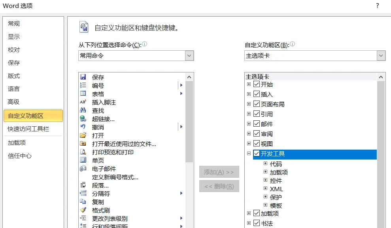Open the submenu arrow of 分隔符
The image size is (391, 228).
pos(181,193)
